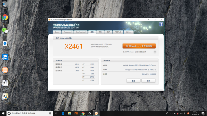Click the GT1 value 12.72

click(92, 64)
